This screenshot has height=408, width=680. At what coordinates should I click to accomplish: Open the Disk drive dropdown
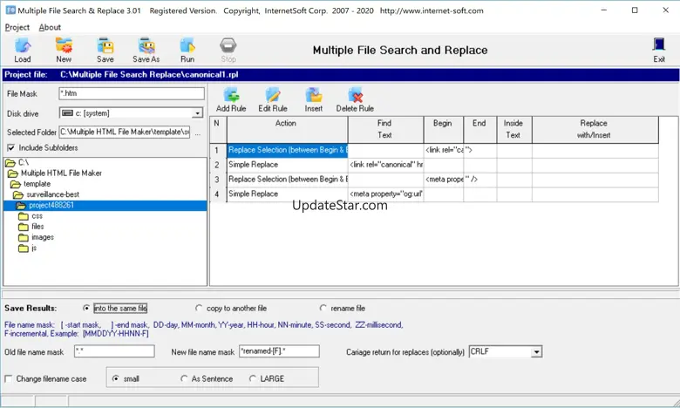click(x=197, y=113)
